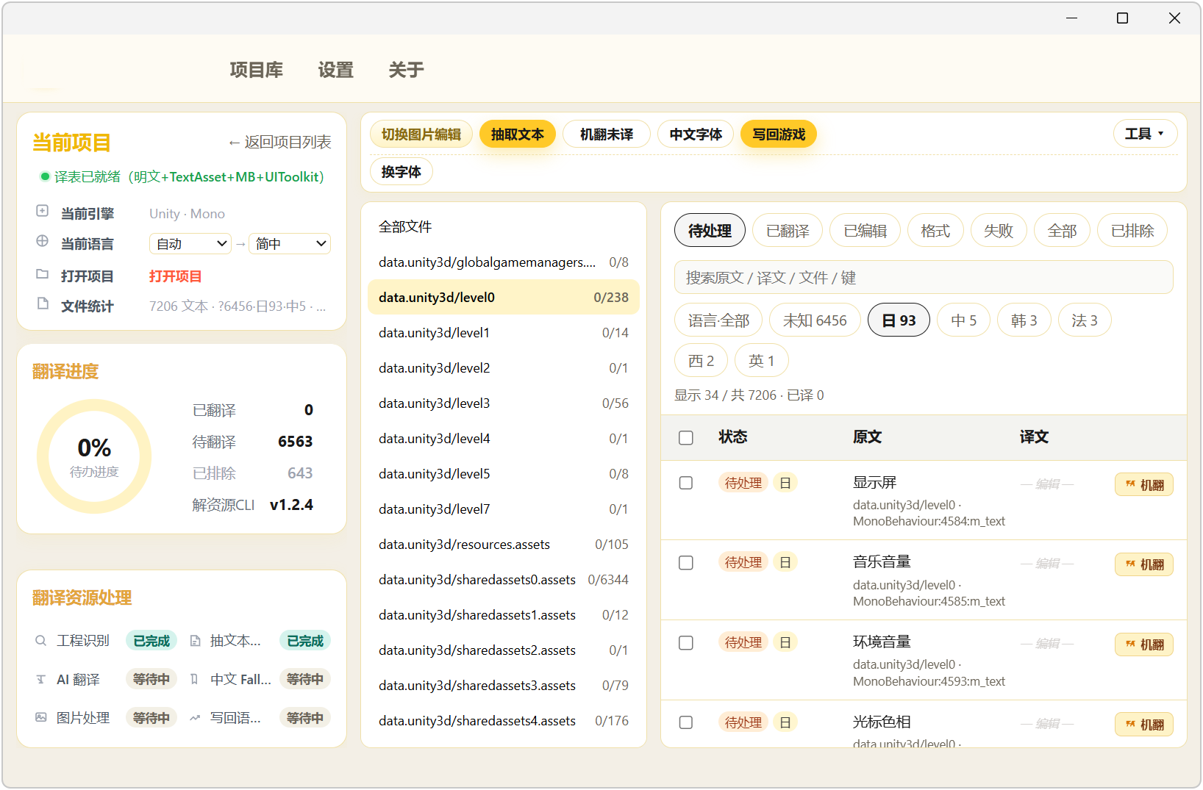The width and height of the screenshot is (1203, 790).
Task: Open the target language dropdown set to 简中
Action: 290,244
